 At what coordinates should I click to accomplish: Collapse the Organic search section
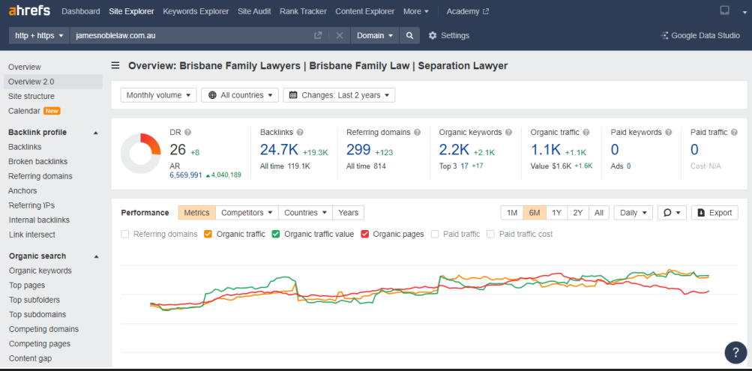pyautogui.click(x=96, y=256)
